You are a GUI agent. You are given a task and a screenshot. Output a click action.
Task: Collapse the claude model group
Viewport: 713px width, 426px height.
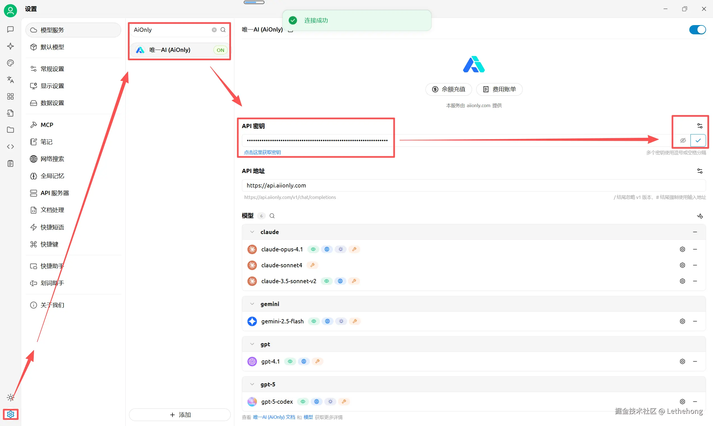point(252,232)
